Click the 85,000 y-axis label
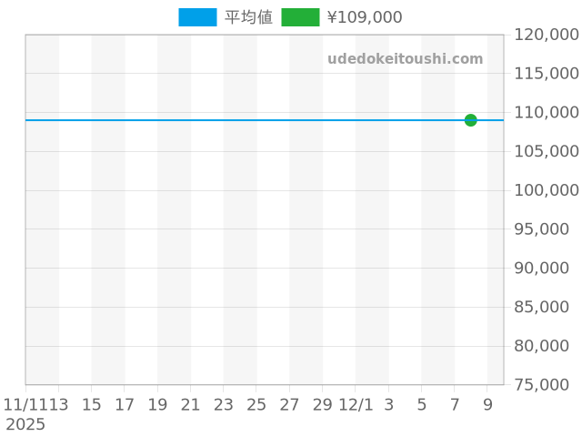This screenshot has width=582, height=437. point(550,308)
